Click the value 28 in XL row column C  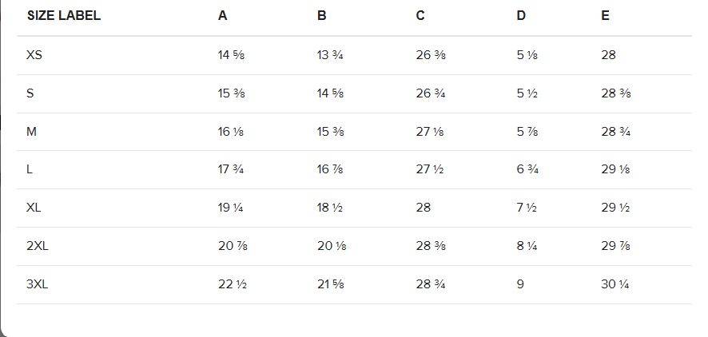point(424,208)
